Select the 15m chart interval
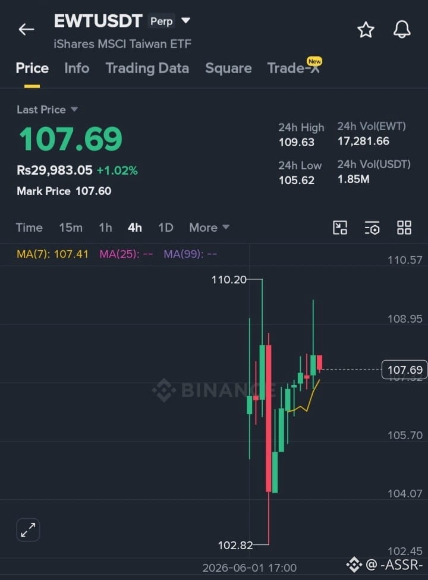The width and height of the screenshot is (428, 580). pyautogui.click(x=71, y=228)
